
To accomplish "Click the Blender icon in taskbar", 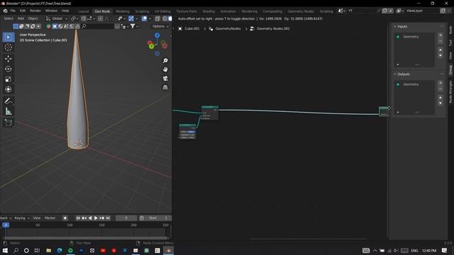I will coord(169,250).
